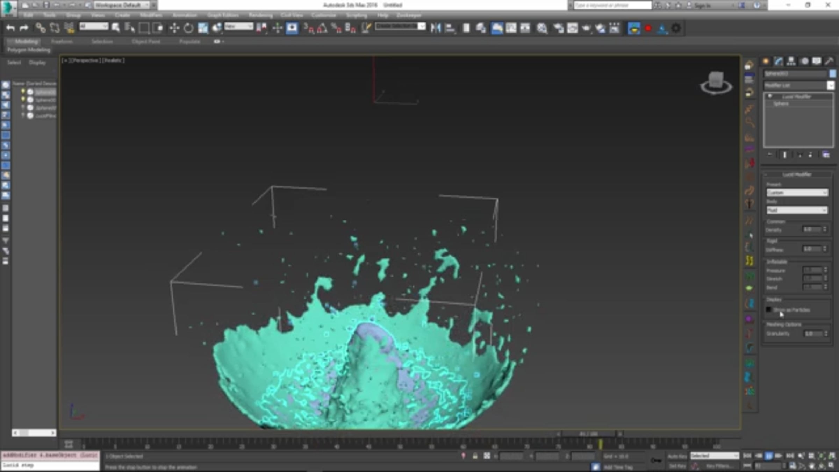Click the object color swatch beside name
The width and height of the screenshot is (839, 472).
(832, 73)
